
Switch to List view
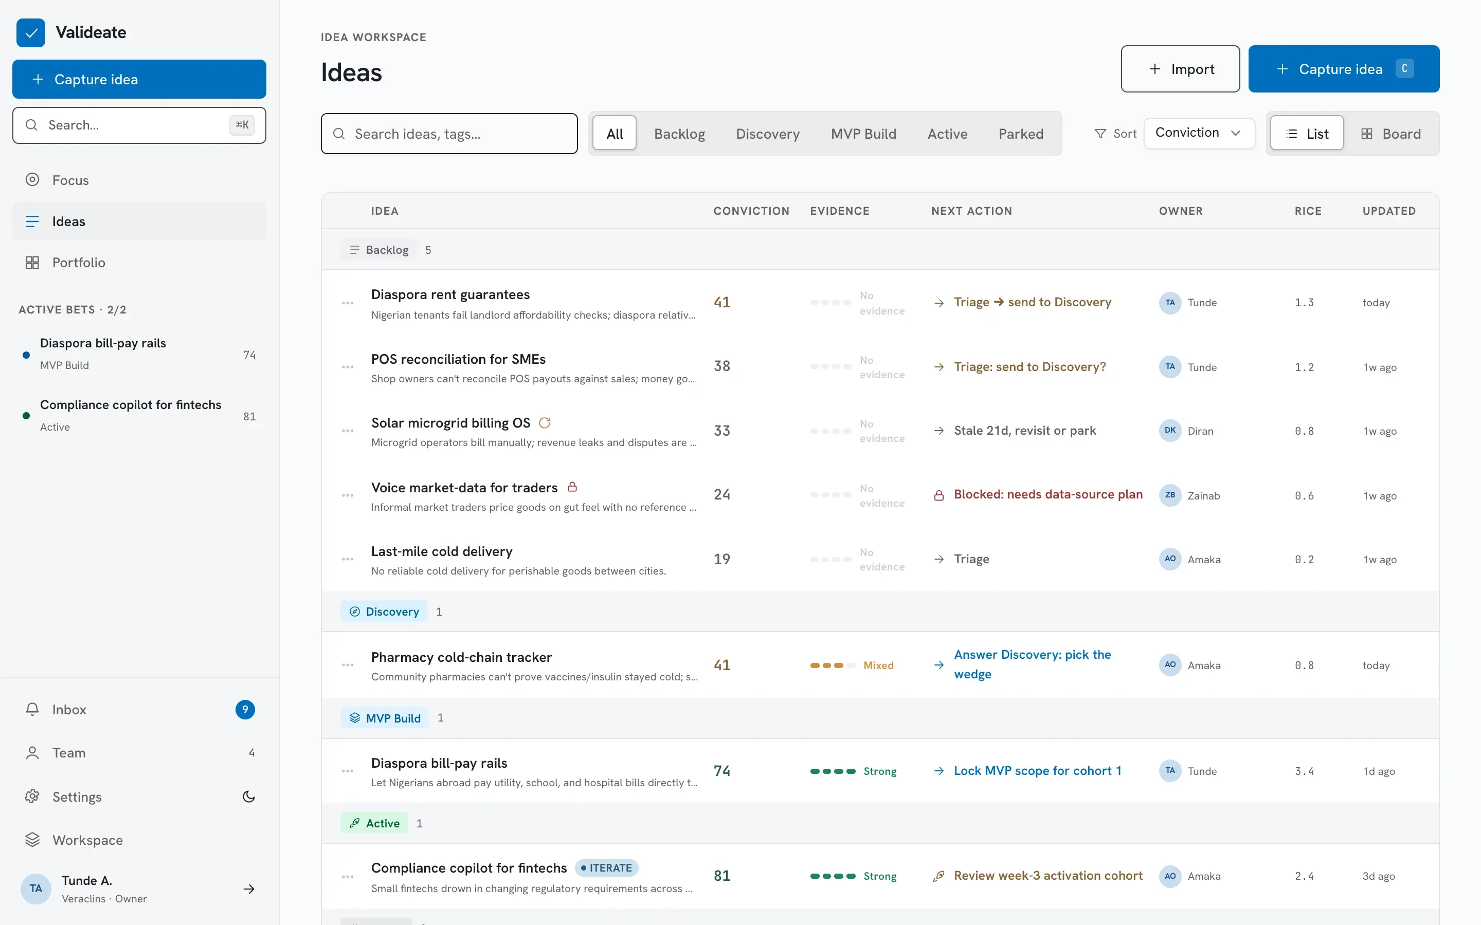(x=1307, y=134)
